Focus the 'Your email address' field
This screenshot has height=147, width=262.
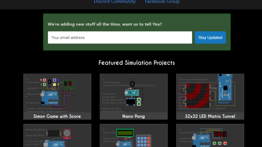pos(120,38)
